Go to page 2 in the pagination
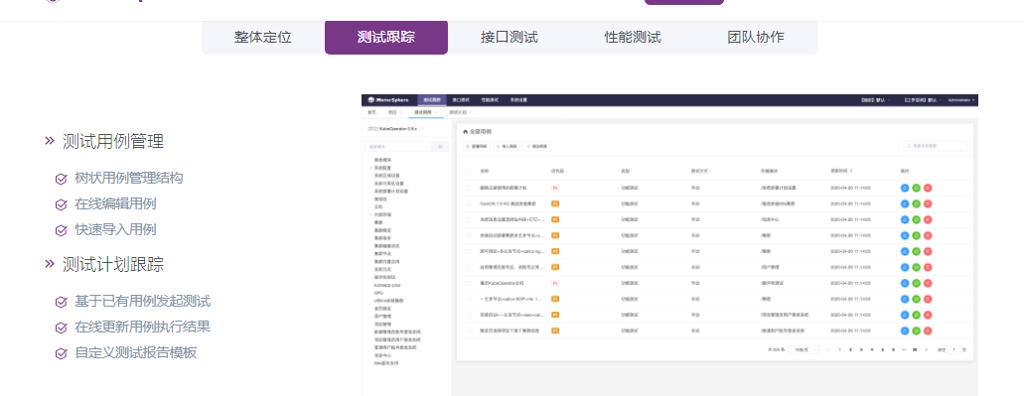This screenshot has width=1024, height=396. click(x=850, y=350)
